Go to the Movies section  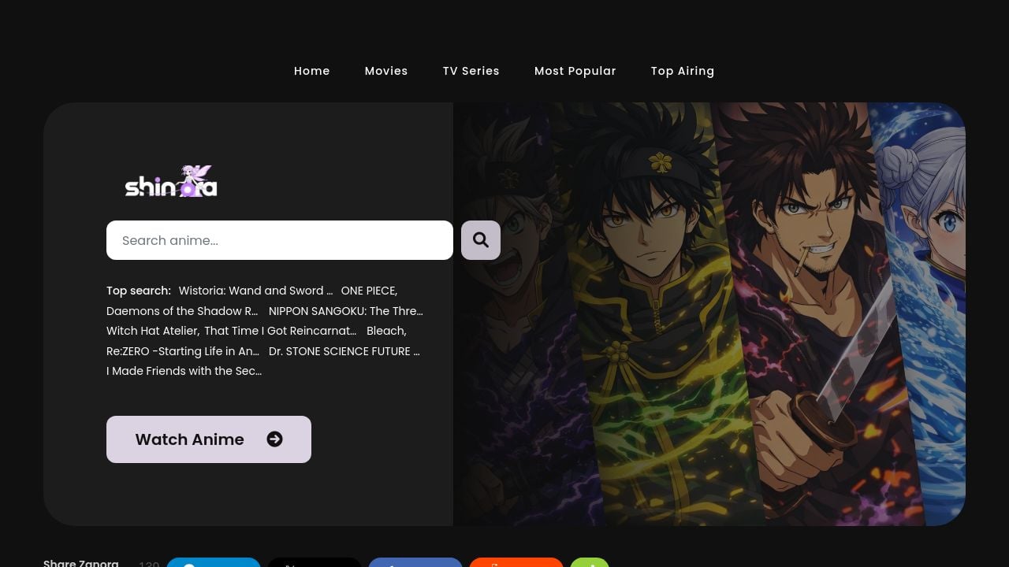(386, 71)
